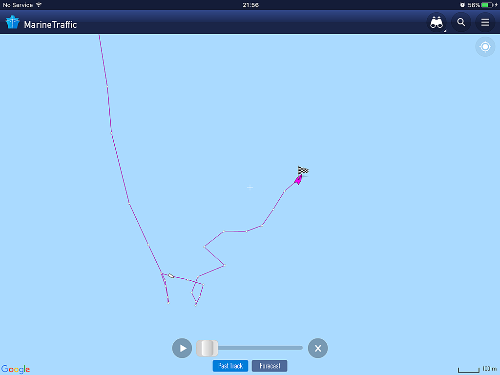Click the Google logo link
The height and width of the screenshot is (375, 500).
[x=16, y=369]
